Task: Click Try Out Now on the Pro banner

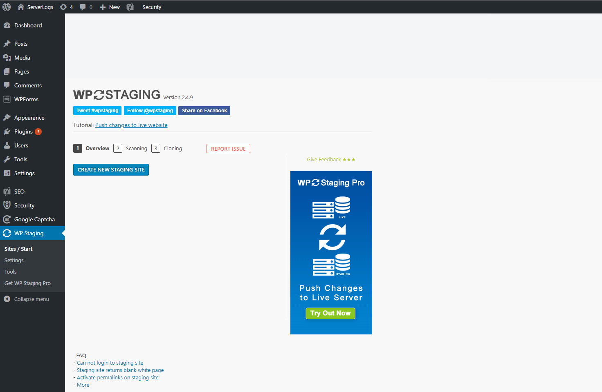Action: point(330,313)
